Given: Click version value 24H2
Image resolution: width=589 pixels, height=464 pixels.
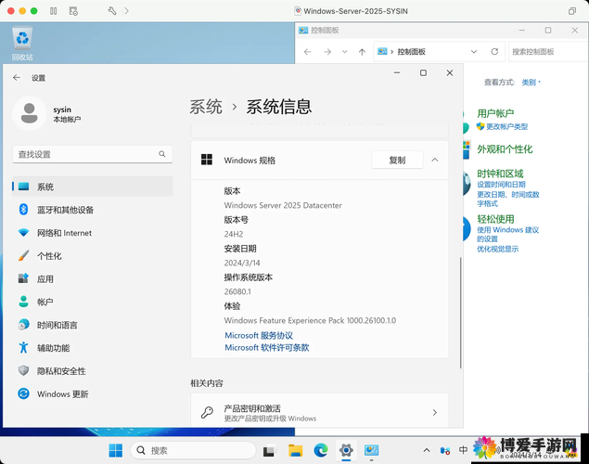Looking at the screenshot, I should pyautogui.click(x=233, y=234).
